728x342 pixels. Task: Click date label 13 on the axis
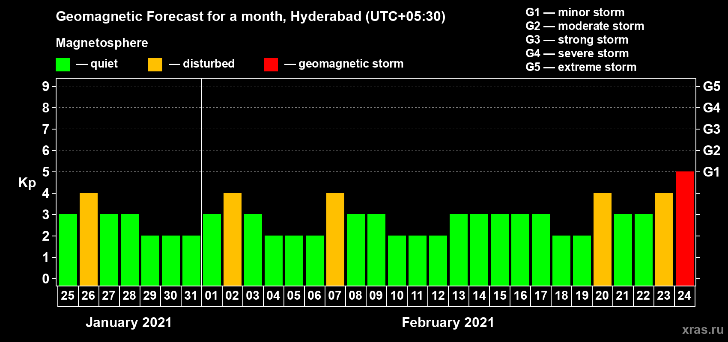(x=458, y=296)
